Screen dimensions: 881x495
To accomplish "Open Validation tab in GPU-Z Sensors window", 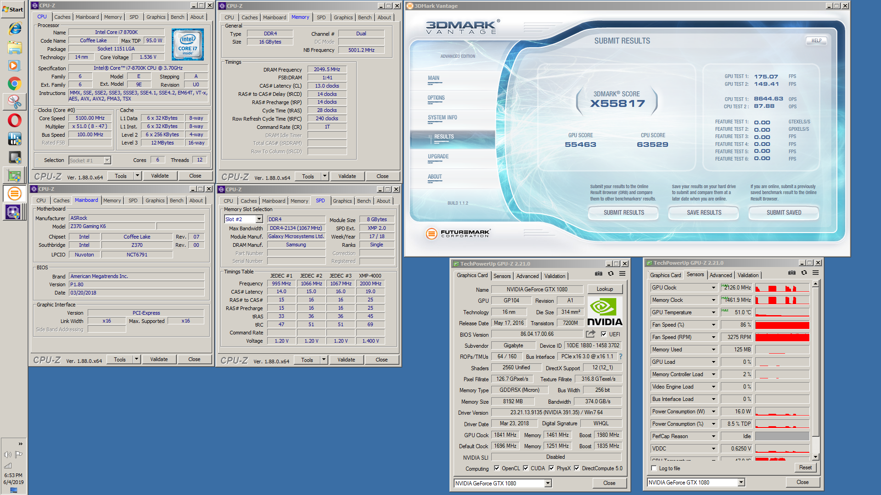I will point(748,275).
